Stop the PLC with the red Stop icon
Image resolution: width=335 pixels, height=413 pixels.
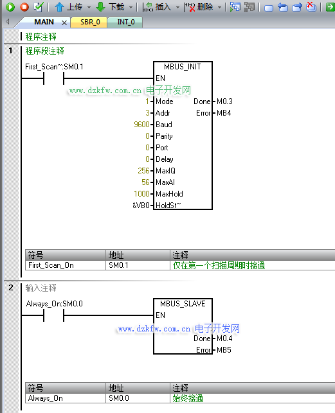pyautogui.click(x=24, y=6)
